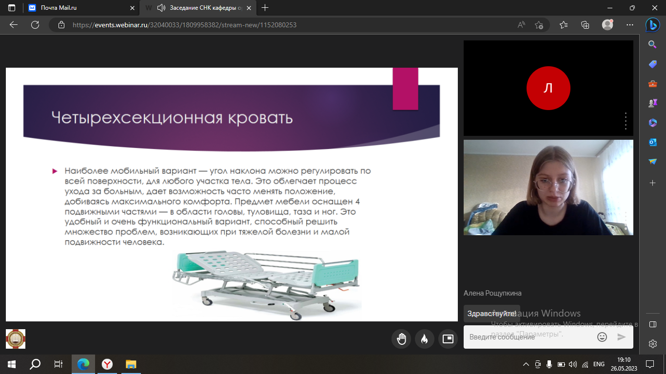
Task: Click the fire reaction icon
Action: pyautogui.click(x=424, y=338)
